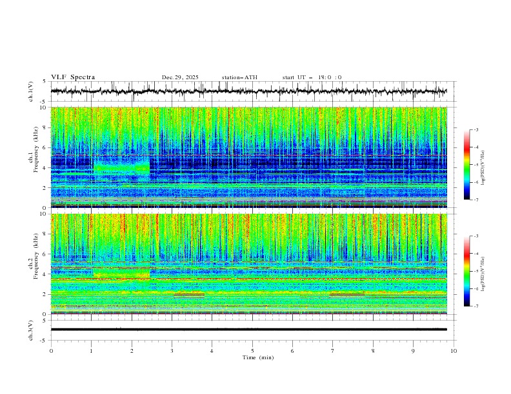Click the ch.1 spectrogram color bar
This screenshot has height=394, width=511.
[x=466, y=165]
